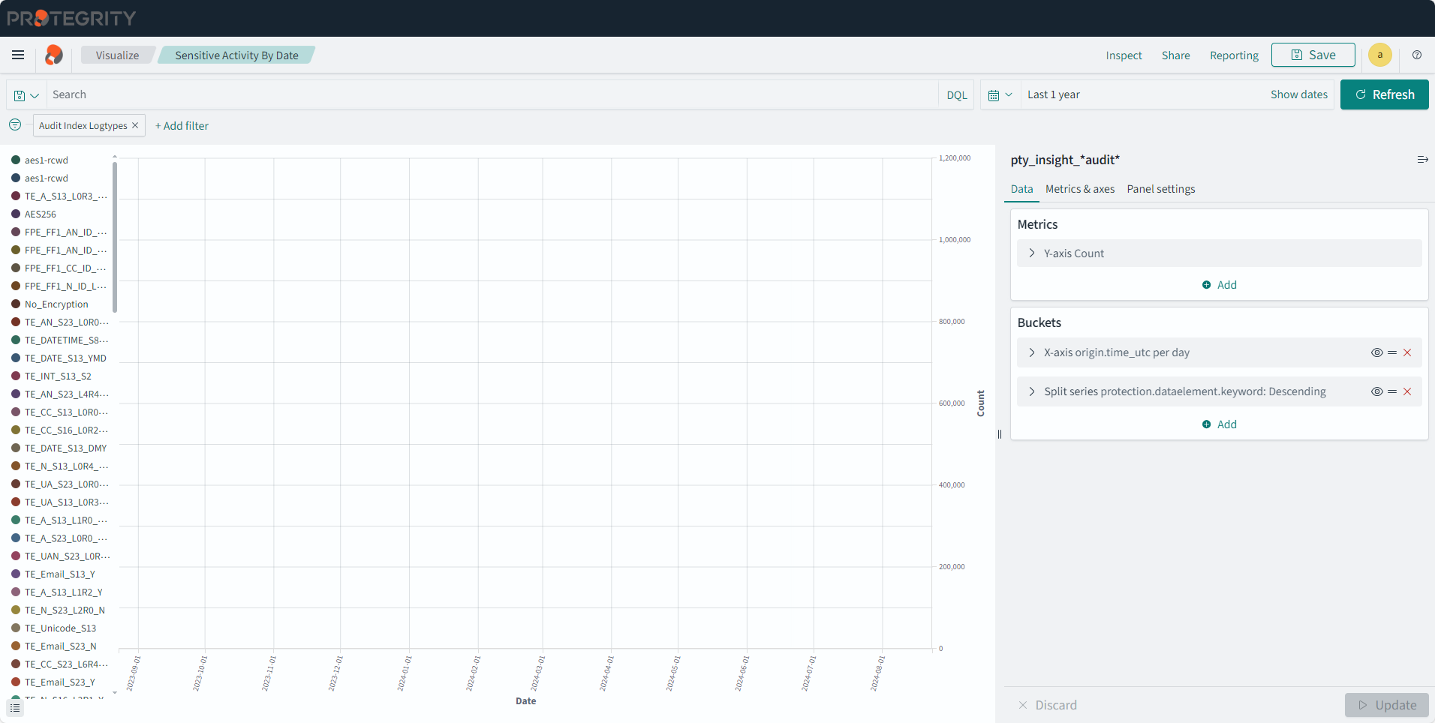Image resolution: width=1435 pixels, height=723 pixels.
Task: Open the date quick menu calendar icon
Action: (x=1000, y=95)
